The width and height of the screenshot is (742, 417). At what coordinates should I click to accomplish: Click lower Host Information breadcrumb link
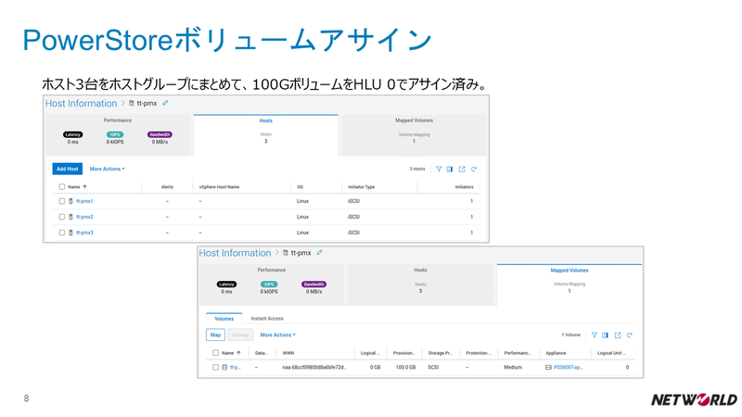click(x=235, y=252)
